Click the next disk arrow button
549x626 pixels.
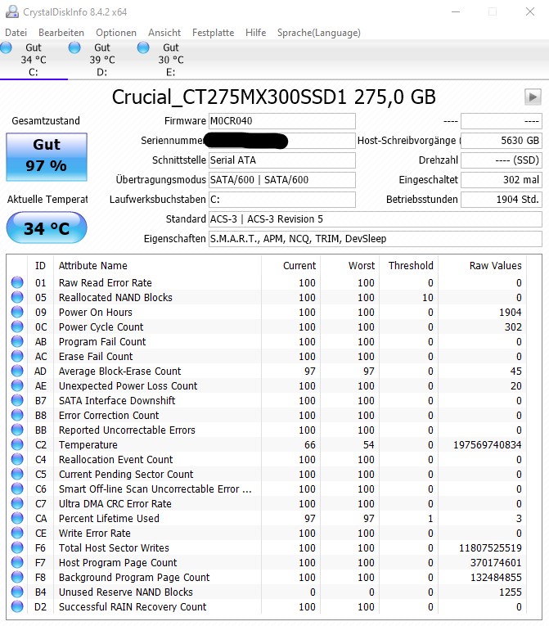[x=533, y=97]
